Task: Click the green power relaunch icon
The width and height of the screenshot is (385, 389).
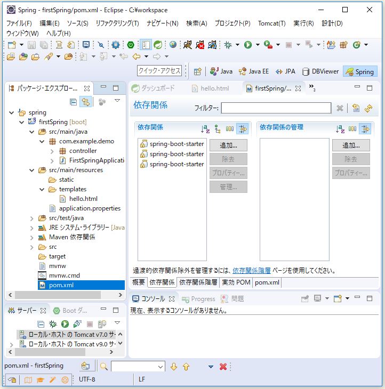Action: [x=131, y=45]
